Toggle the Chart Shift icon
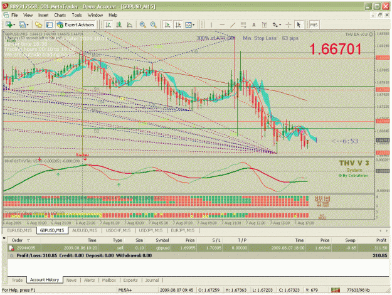392x295 pixels. [178, 24]
